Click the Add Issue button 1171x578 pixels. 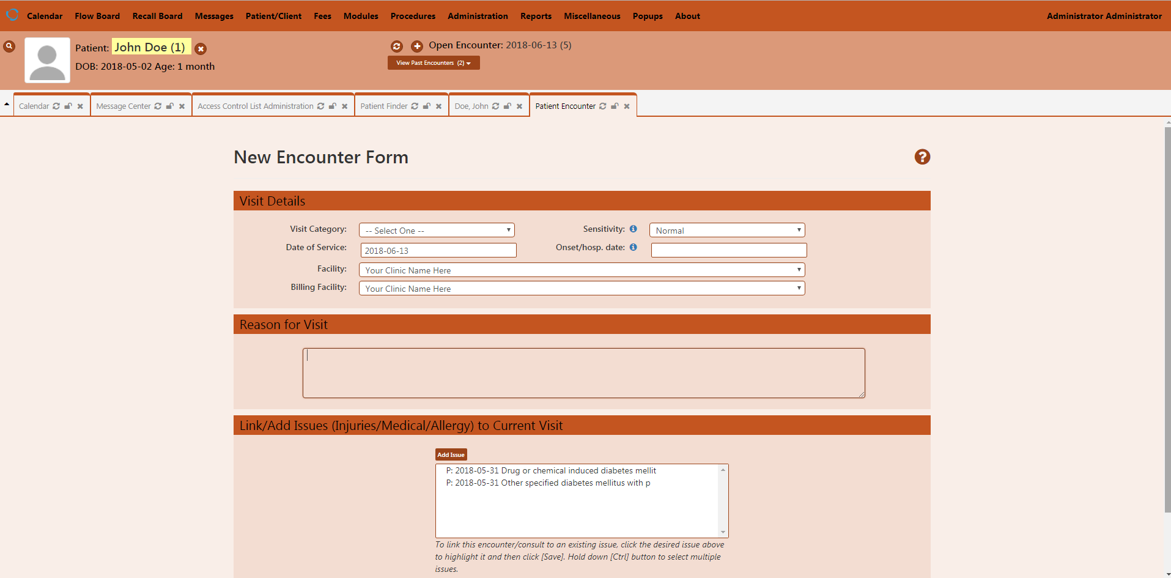451,454
